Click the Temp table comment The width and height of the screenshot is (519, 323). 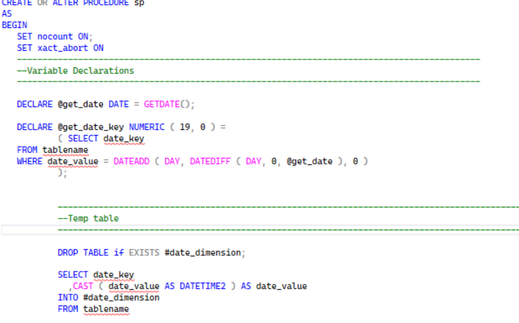(x=88, y=219)
